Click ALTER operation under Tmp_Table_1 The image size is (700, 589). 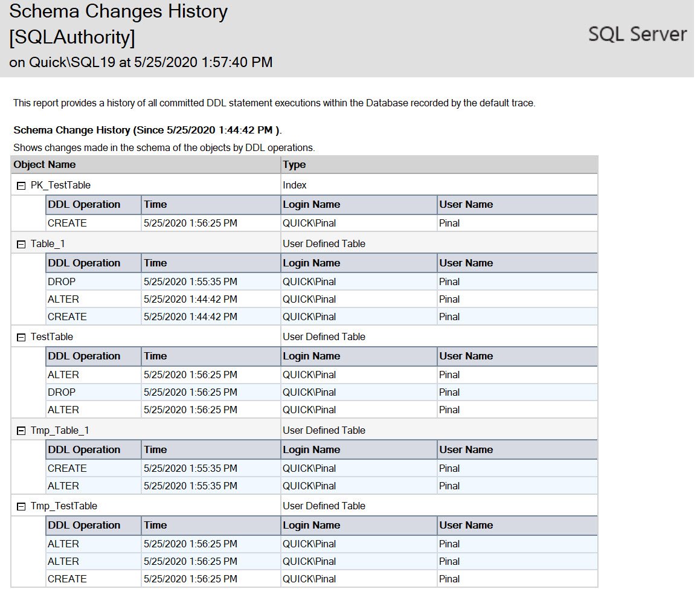[x=63, y=486]
